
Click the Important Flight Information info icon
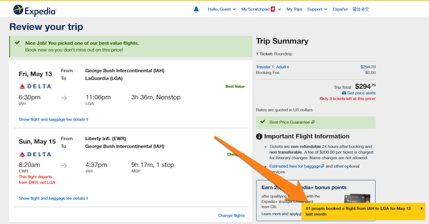point(259,137)
